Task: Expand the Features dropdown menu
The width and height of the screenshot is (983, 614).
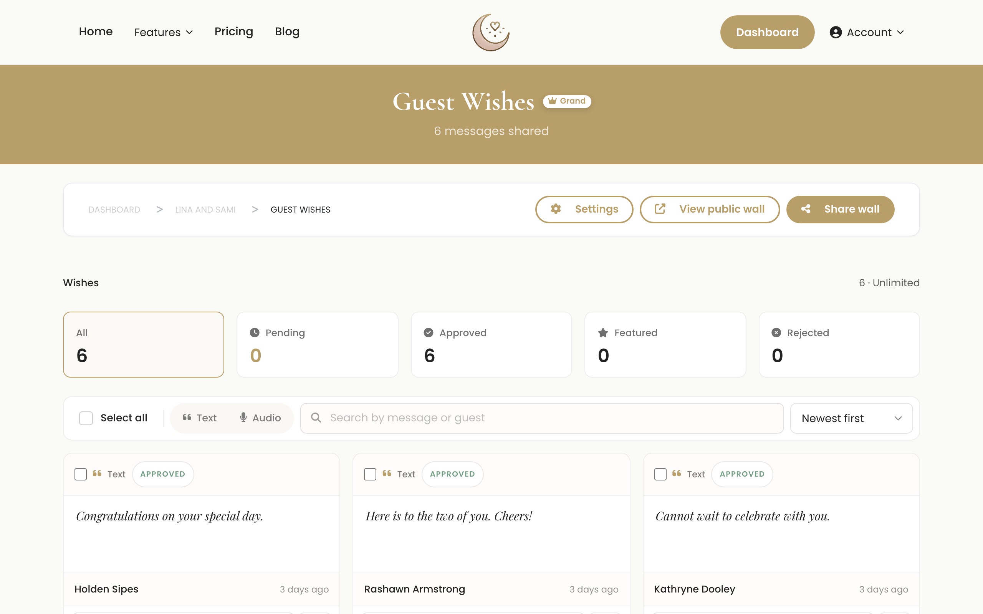Action: pyautogui.click(x=163, y=33)
